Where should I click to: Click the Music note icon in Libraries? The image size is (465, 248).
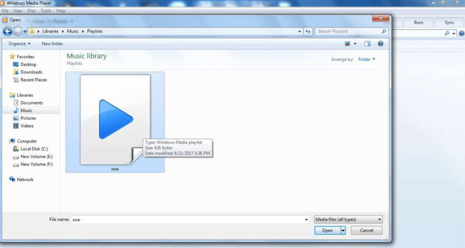click(16, 110)
